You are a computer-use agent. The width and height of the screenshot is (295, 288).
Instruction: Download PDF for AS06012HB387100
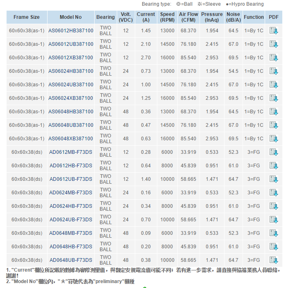(x=274, y=31)
